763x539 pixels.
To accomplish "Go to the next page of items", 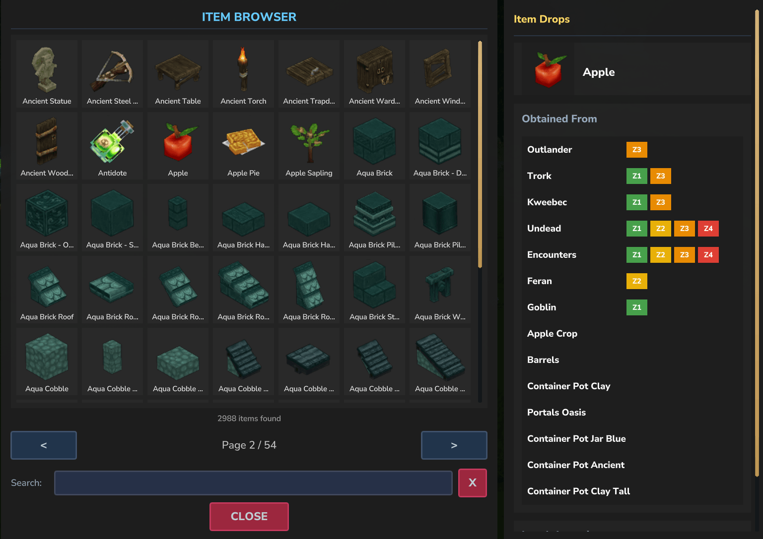I will (454, 445).
